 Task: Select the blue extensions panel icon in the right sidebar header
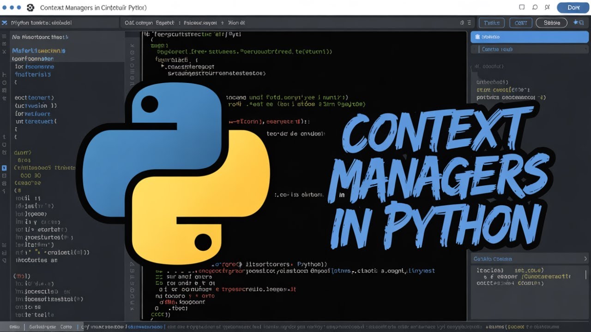477,37
